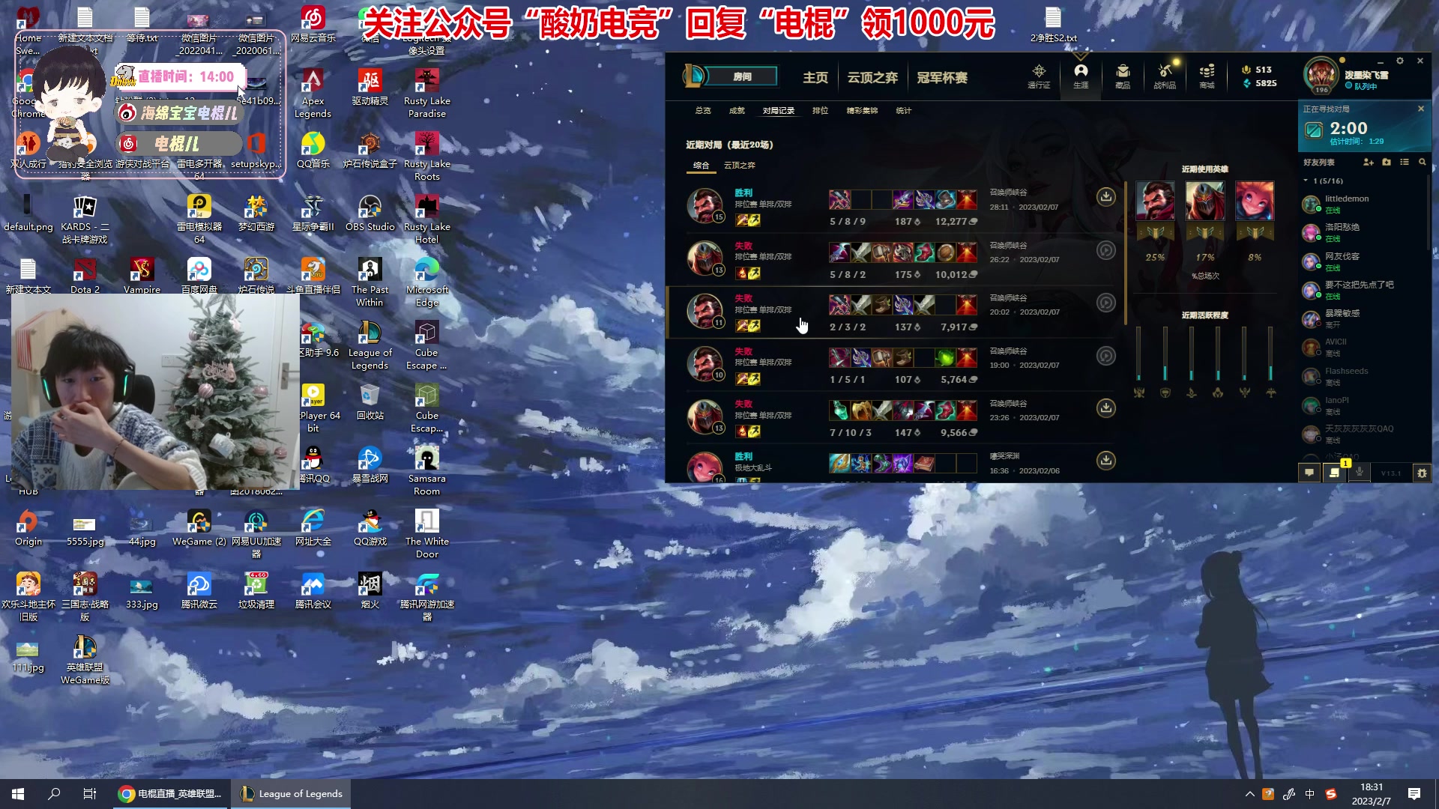The height and width of the screenshot is (809, 1439).
Task: Open friend 洛阳愁绝 in friends list
Action: (1364, 232)
